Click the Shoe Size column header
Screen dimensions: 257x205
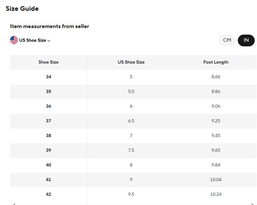pyautogui.click(x=49, y=62)
